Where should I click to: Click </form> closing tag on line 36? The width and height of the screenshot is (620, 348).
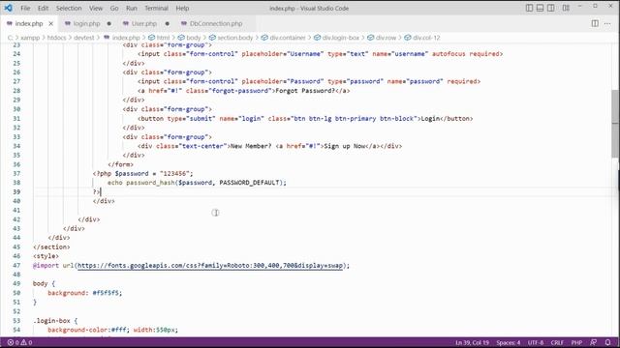(120, 164)
